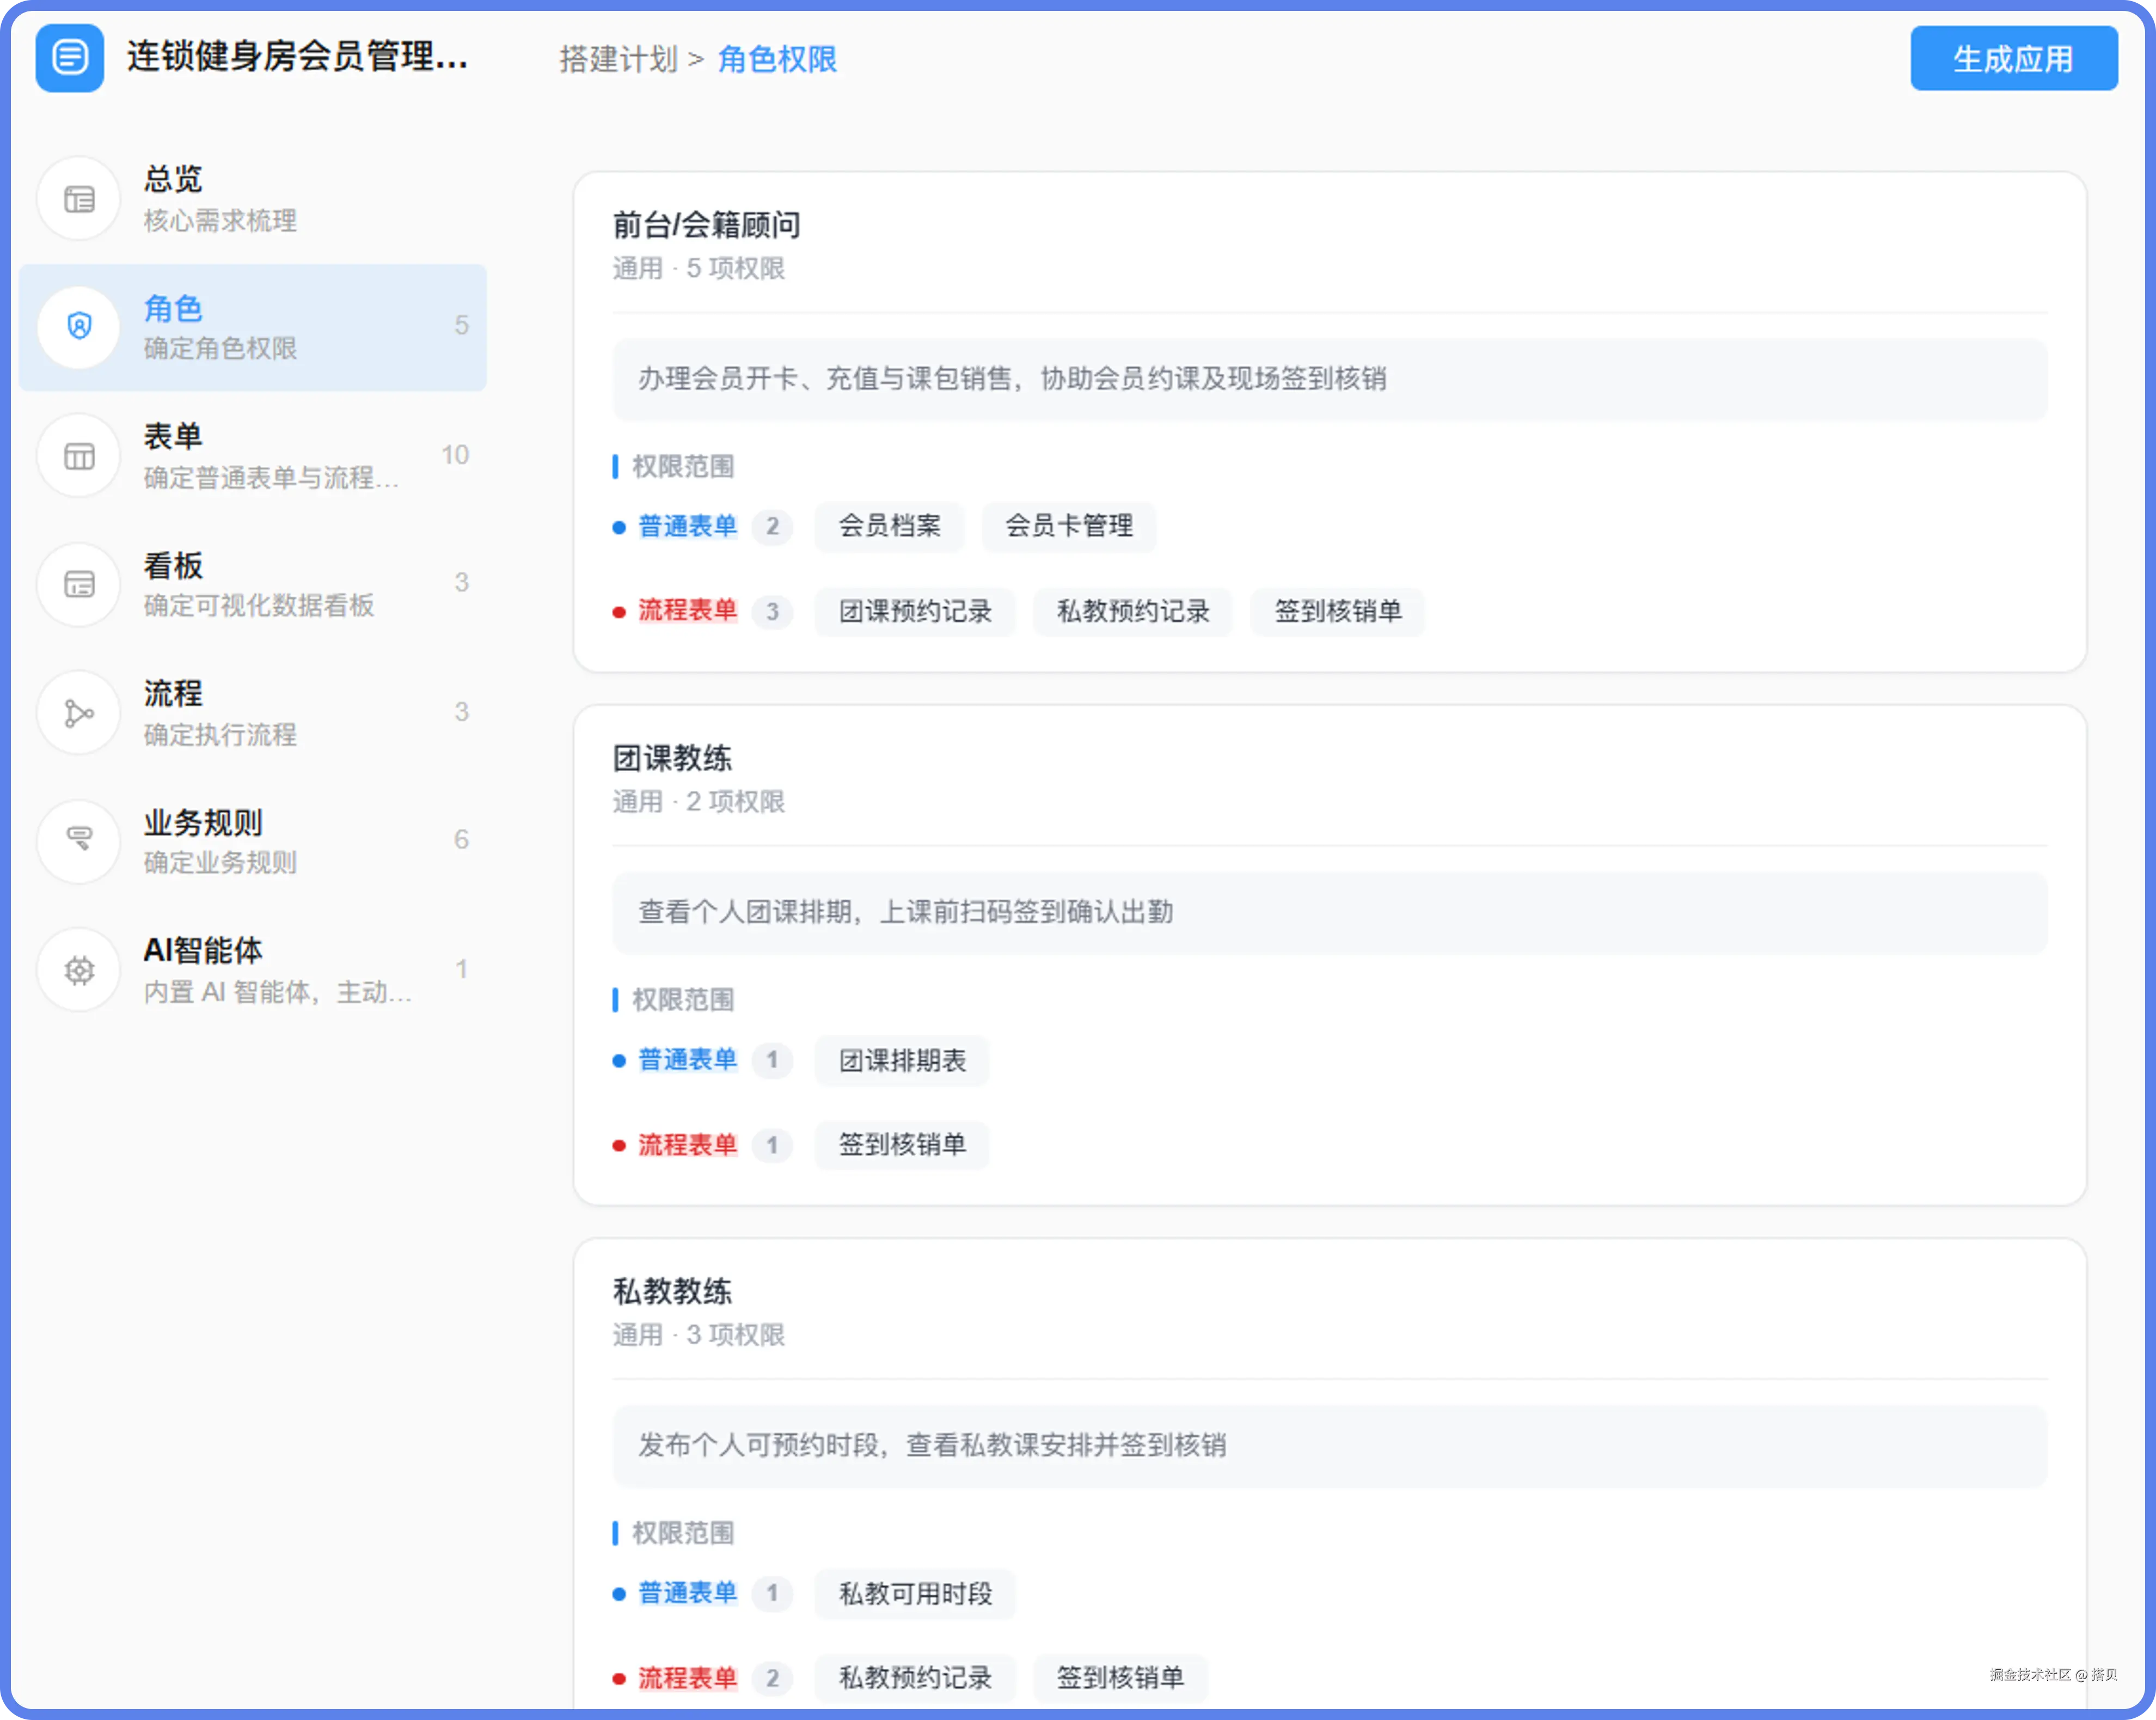Open the 看板 menu label
Viewport: 2156px width, 1720px height.
(x=173, y=565)
